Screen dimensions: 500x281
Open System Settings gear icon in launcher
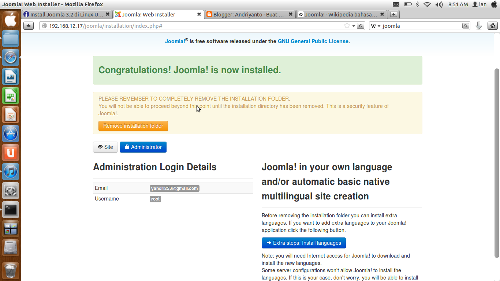coord(11,191)
